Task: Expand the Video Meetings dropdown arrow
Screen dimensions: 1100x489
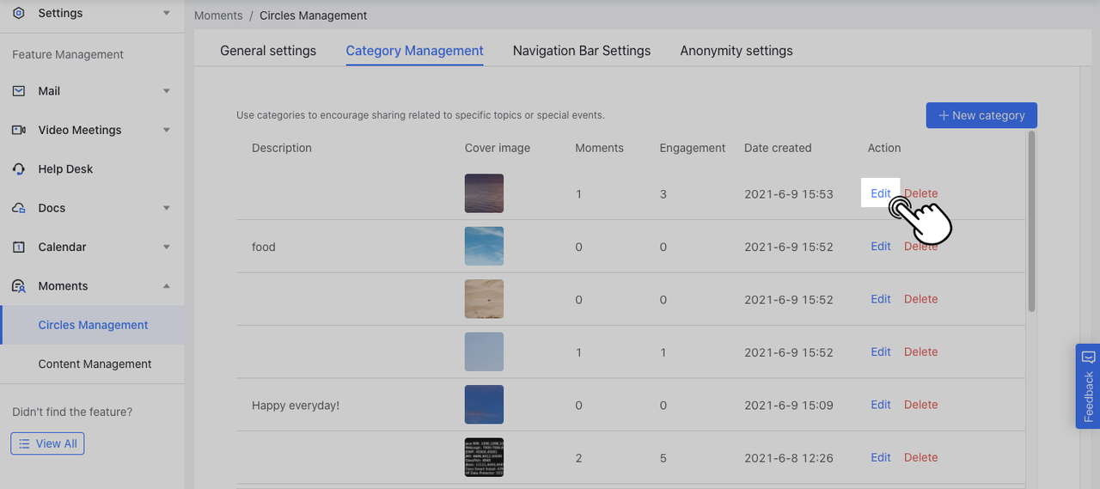Action: pyautogui.click(x=167, y=130)
